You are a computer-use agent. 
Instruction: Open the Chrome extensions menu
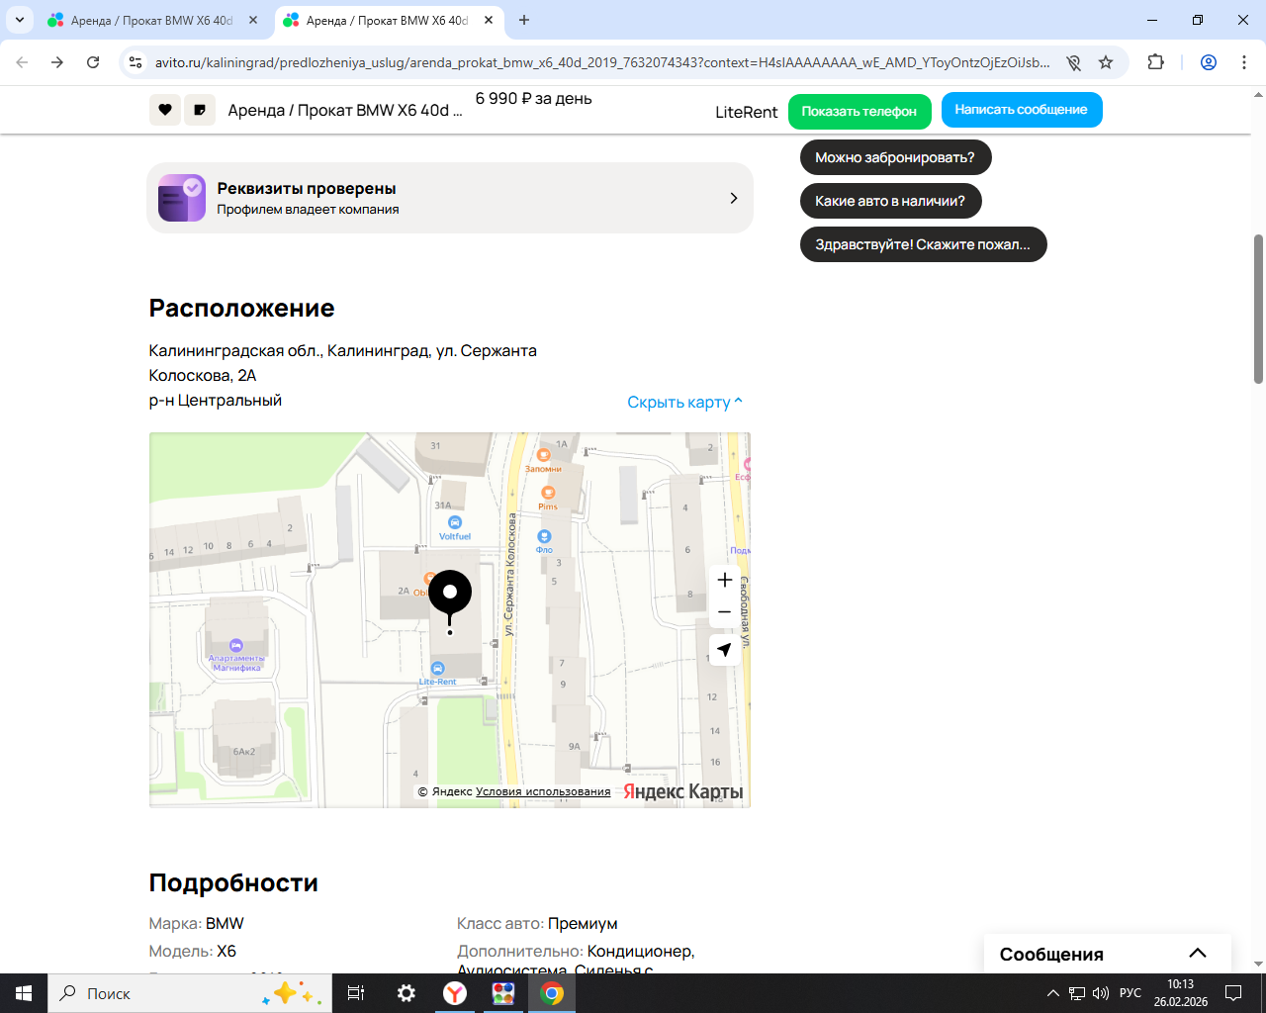click(x=1155, y=62)
